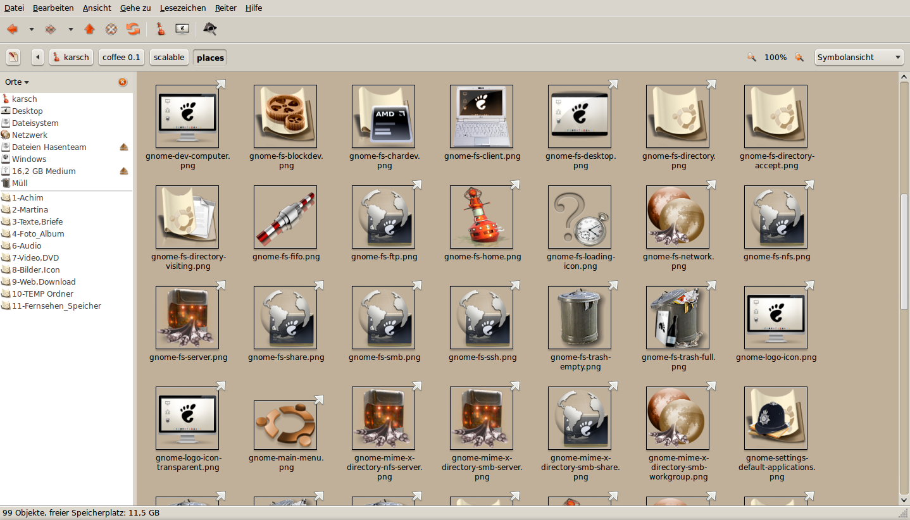Open the 4-Foto_Album bookmark
This screenshot has width=910, height=520.
pyautogui.click(x=66, y=233)
